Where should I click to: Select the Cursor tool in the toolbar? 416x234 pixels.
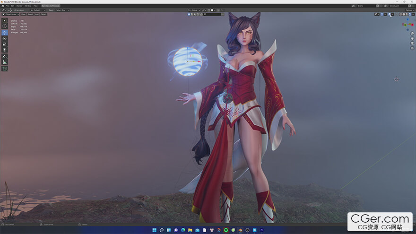click(5, 26)
